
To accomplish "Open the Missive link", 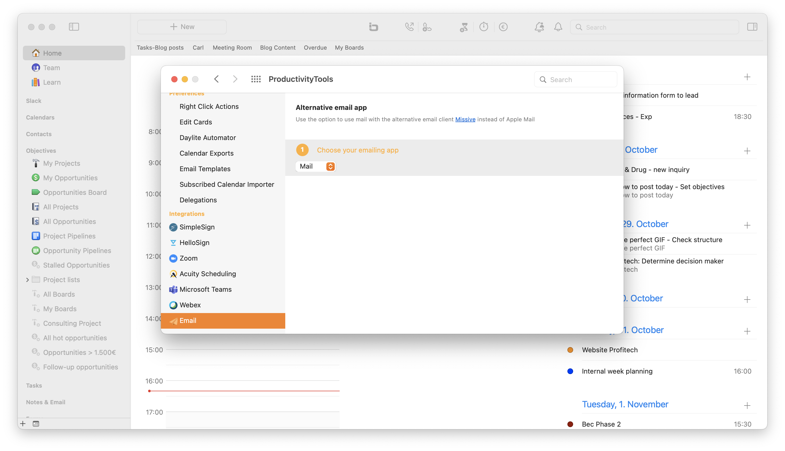I will 465,119.
